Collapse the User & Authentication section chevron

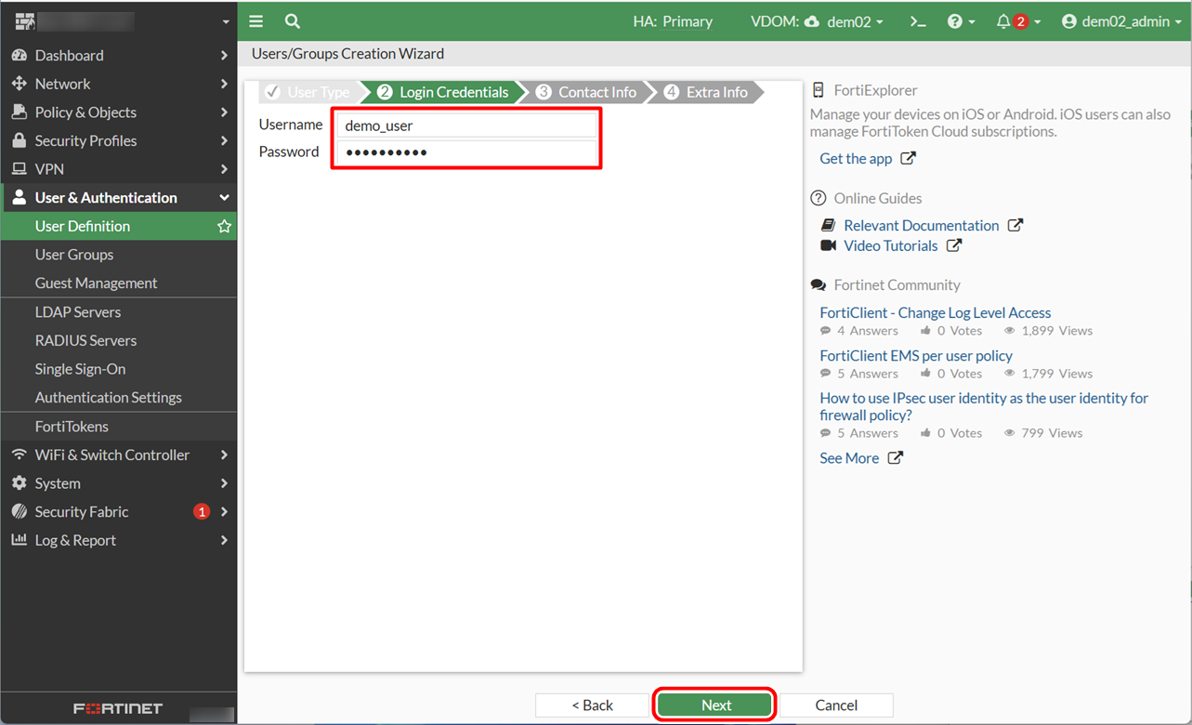224,198
